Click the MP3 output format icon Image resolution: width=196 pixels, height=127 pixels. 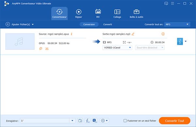(x=180, y=41)
